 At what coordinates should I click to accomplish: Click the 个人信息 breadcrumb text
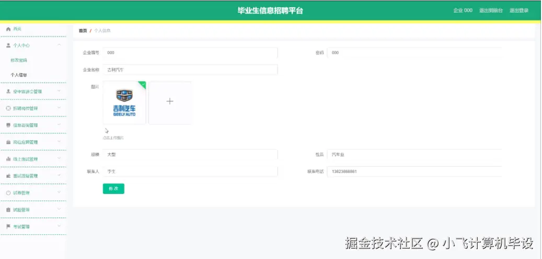pos(102,31)
